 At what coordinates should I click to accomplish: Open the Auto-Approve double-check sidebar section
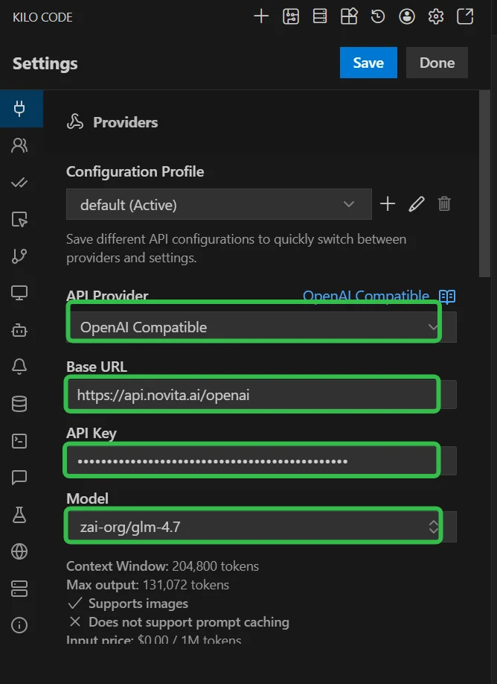click(19, 183)
